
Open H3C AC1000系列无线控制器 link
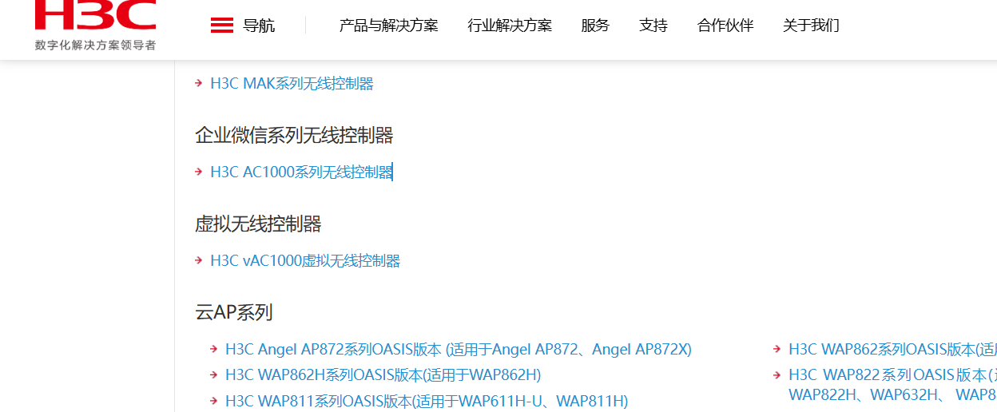301,172
